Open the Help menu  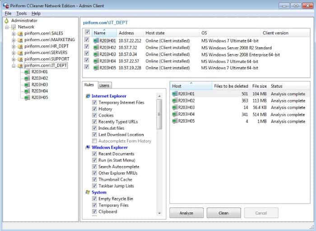pyautogui.click(x=36, y=14)
